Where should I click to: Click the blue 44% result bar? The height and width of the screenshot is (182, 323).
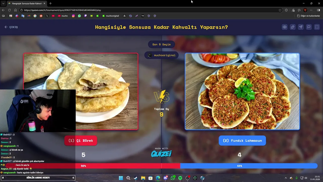click(249, 166)
